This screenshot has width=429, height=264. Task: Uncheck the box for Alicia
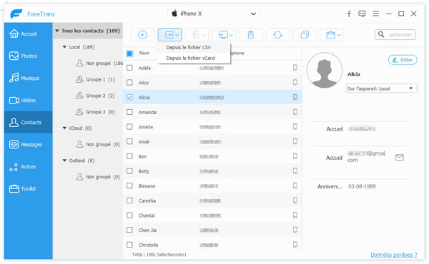(129, 97)
